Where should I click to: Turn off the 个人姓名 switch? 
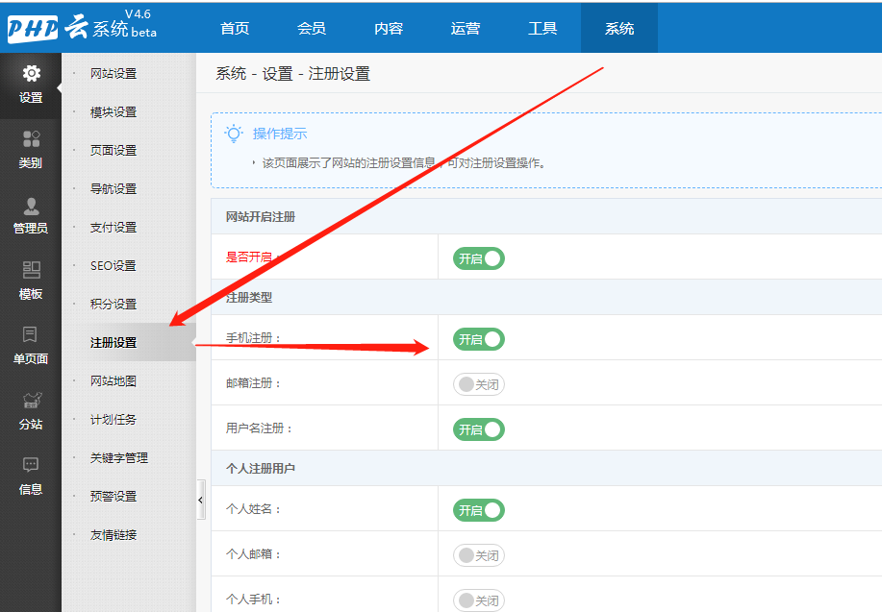pyautogui.click(x=479, y=510)
